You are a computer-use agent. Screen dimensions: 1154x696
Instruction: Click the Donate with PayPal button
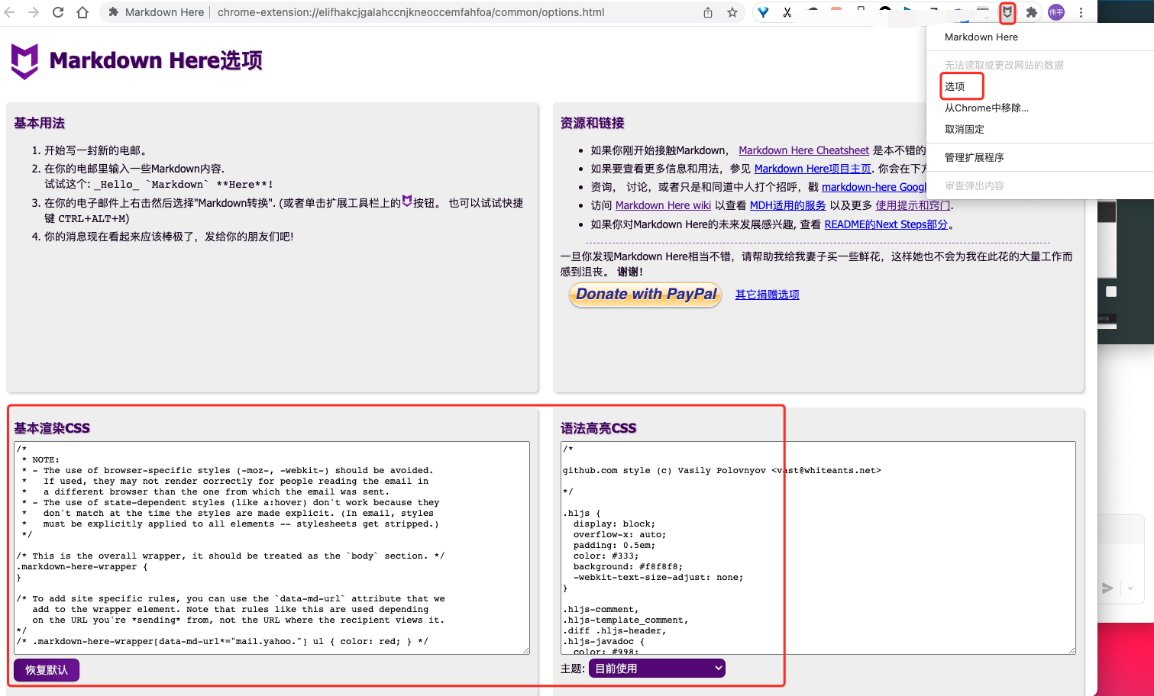click(644, 294)
